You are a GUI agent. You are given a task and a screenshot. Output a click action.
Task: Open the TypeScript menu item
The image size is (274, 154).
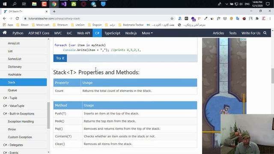tap(112, 33)
